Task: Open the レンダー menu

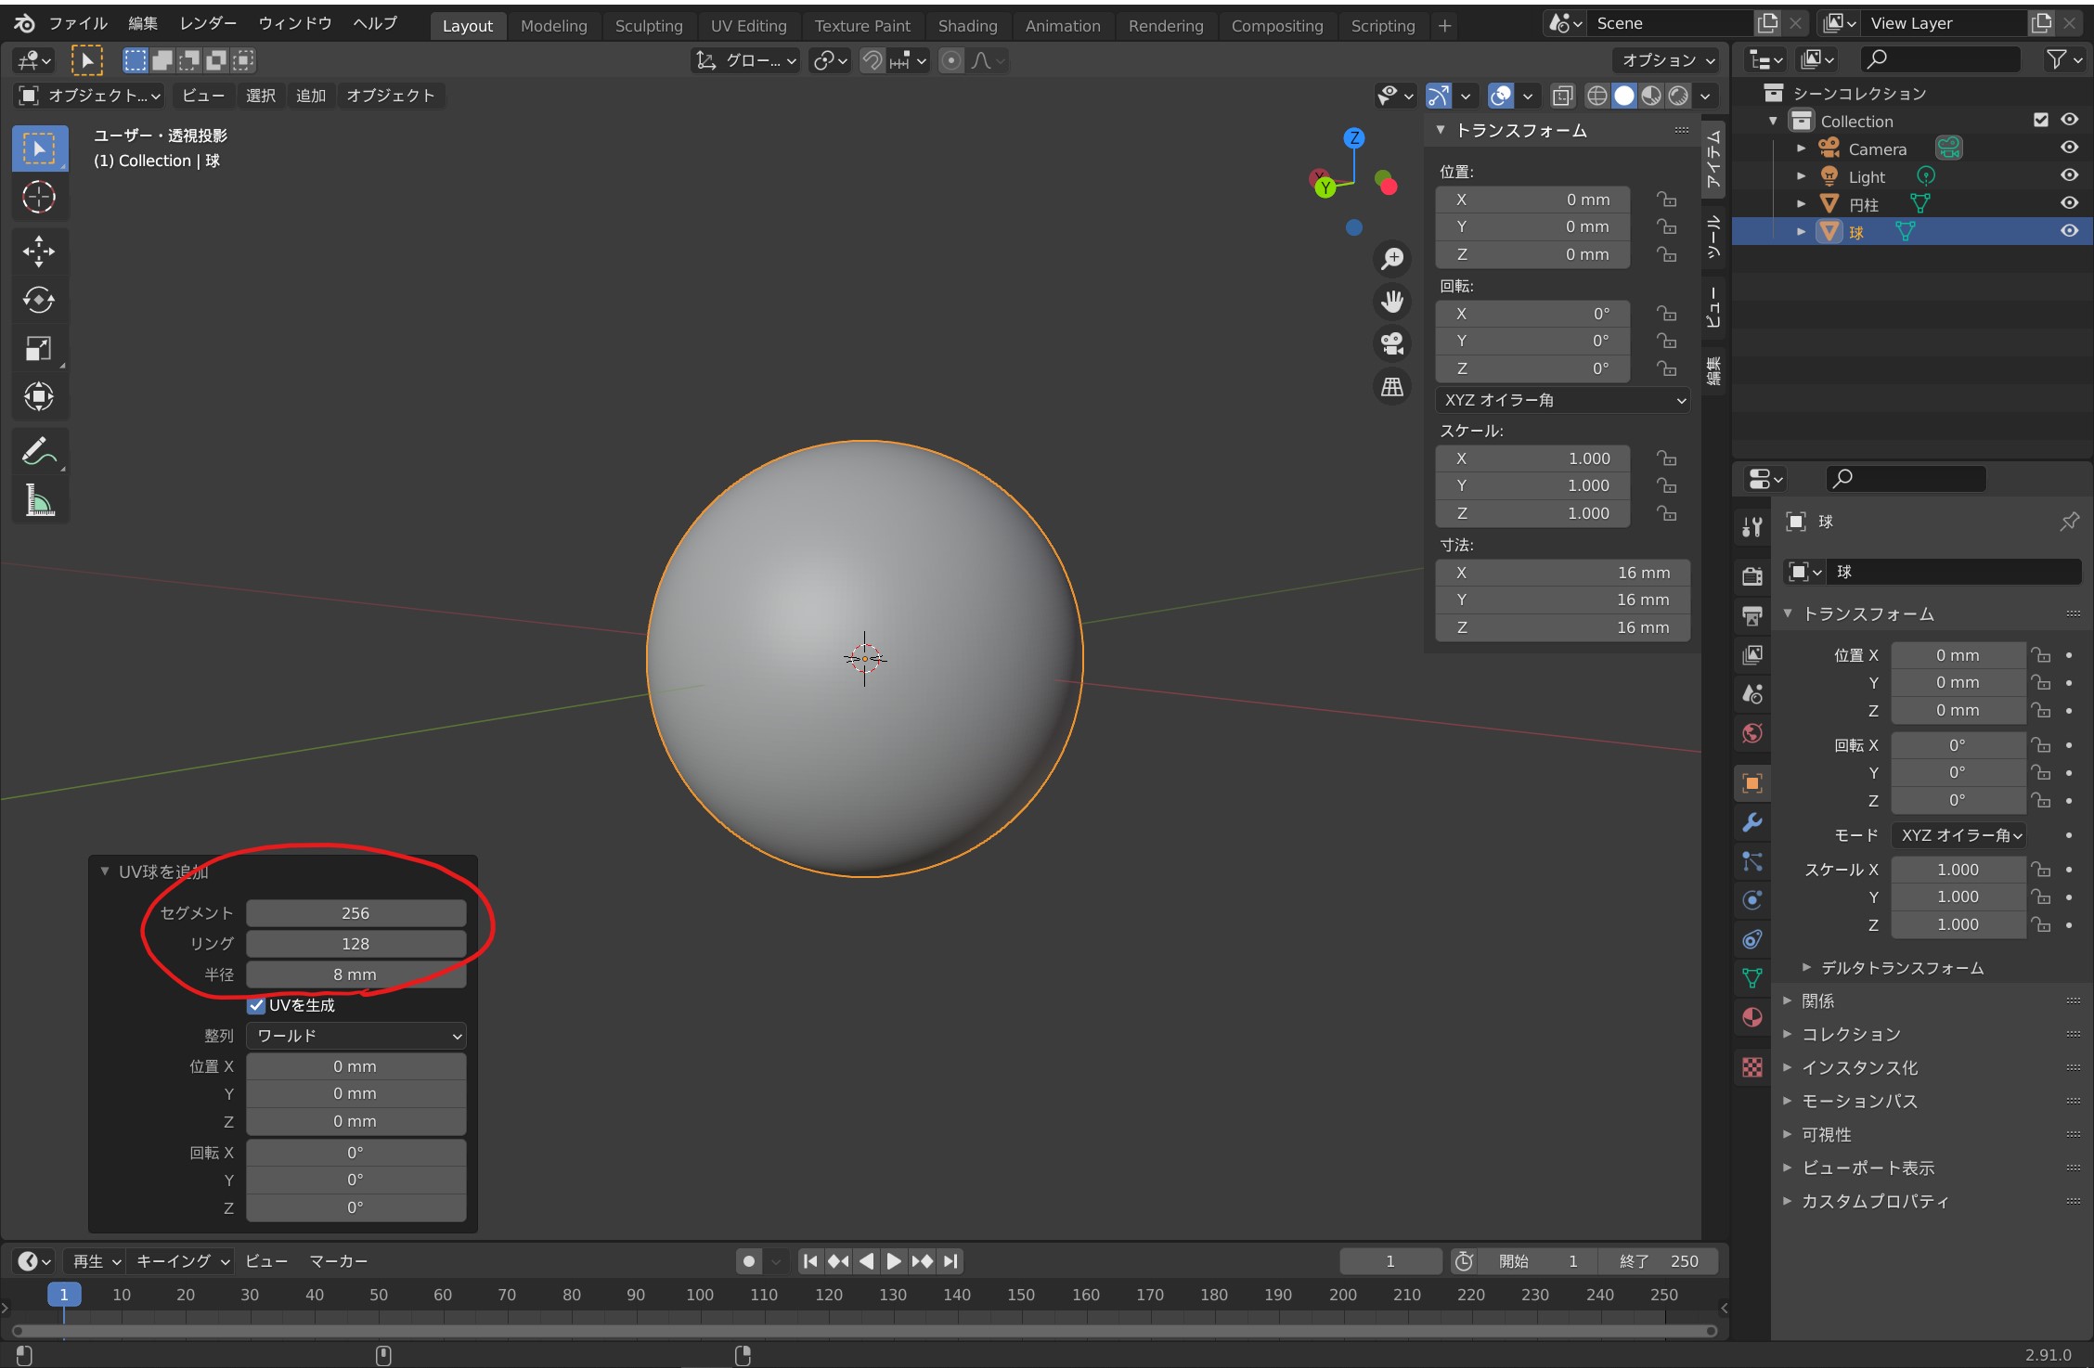Action: pyautogui.click(x=208, y=23)
